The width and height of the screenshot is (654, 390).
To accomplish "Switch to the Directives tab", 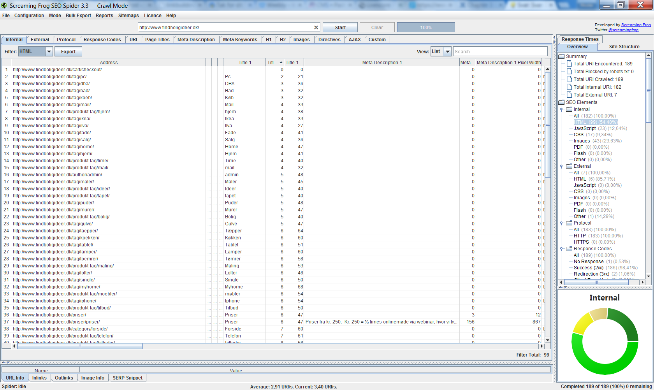I will pos(329,40).
